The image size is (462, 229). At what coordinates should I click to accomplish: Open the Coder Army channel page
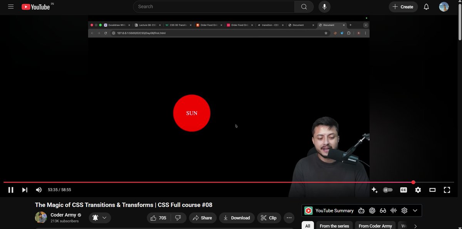(64, 215)
